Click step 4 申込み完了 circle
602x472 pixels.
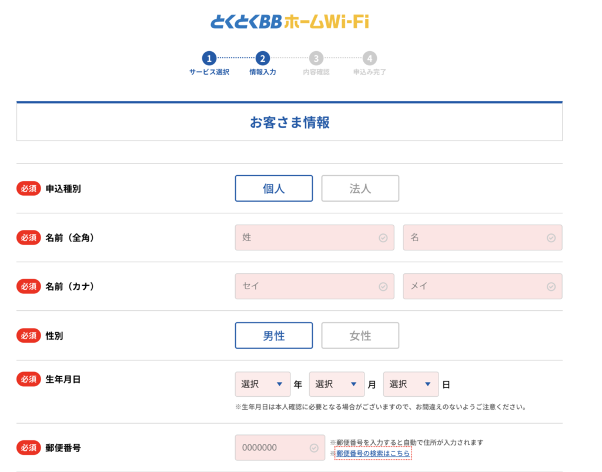369,58
